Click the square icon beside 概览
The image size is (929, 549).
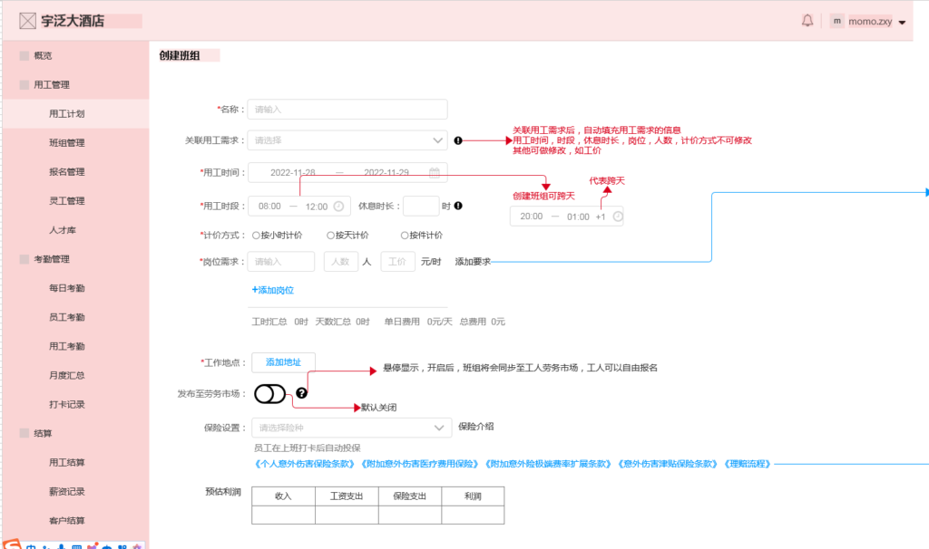(x=24, y=55)
